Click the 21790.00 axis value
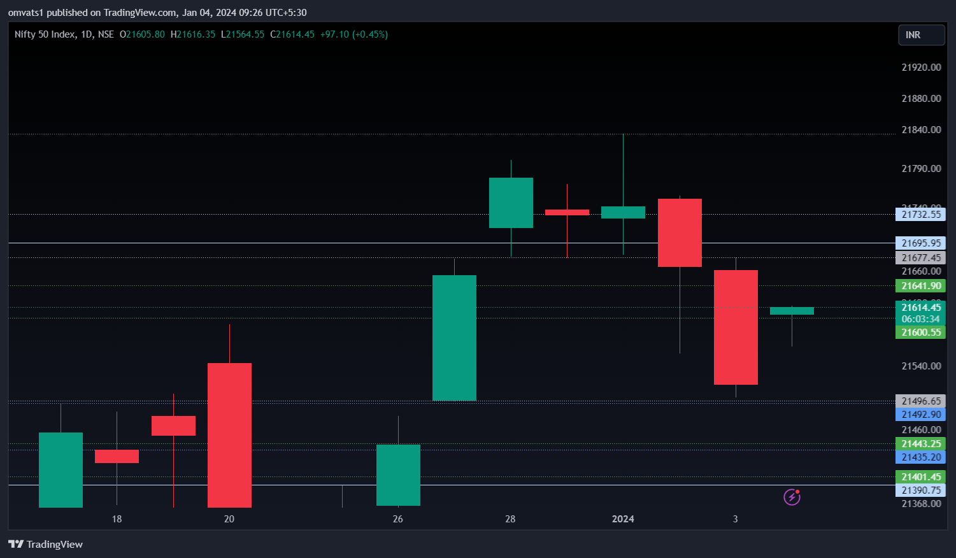The width and height of the screenshot is (956, 558). [921, 169]
